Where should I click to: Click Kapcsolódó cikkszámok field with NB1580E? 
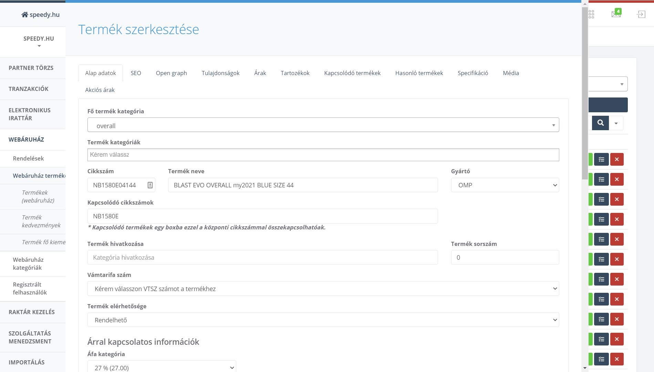(x=262, y=216)
